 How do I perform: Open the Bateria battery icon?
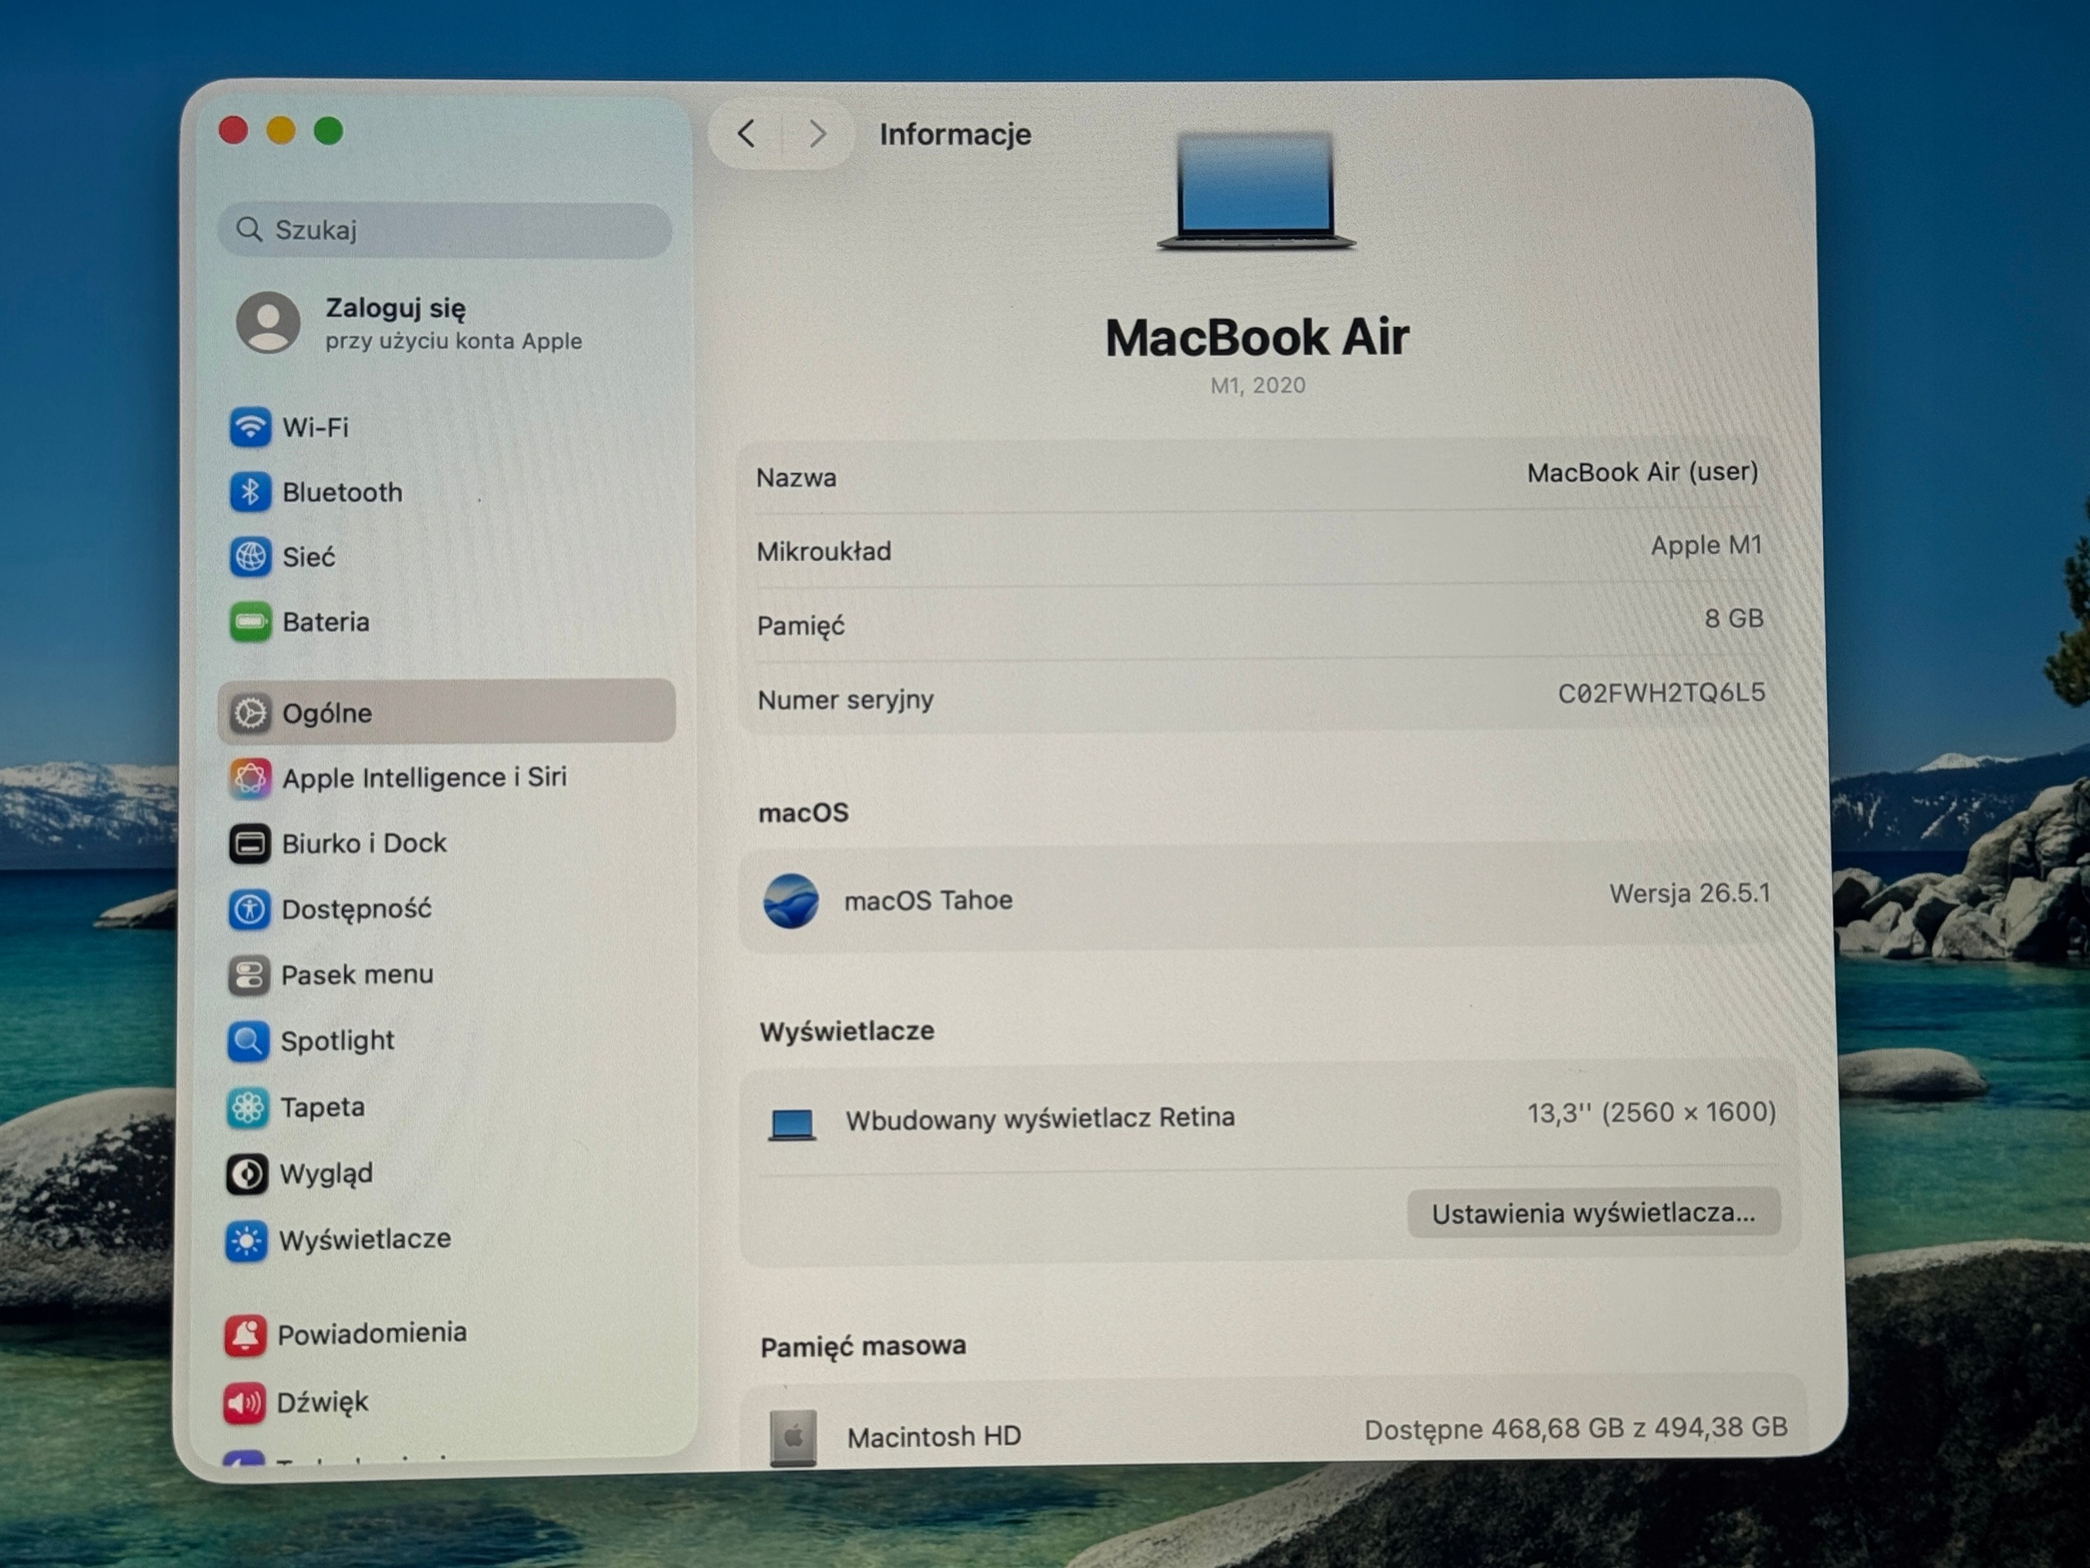pos(251,622)
